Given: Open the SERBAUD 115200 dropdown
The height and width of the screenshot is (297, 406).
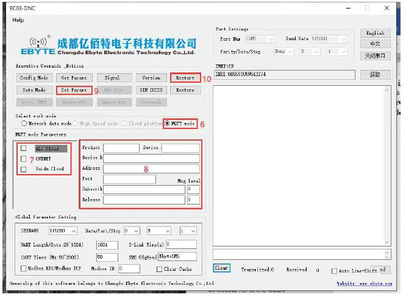Looking at the screenshot, I should pos(63,231).
